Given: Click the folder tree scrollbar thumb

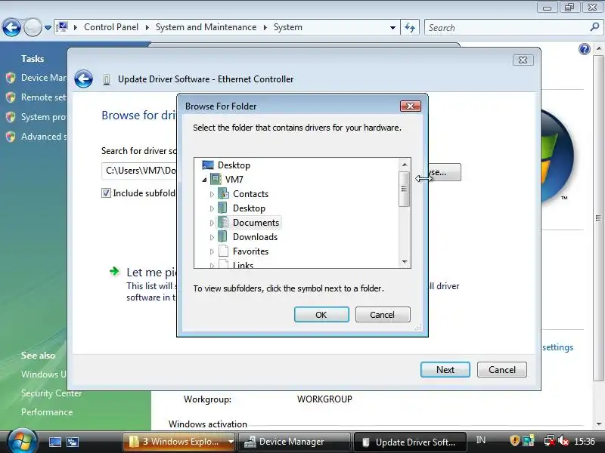Looking at the screenshot, I should click(404, 189).
